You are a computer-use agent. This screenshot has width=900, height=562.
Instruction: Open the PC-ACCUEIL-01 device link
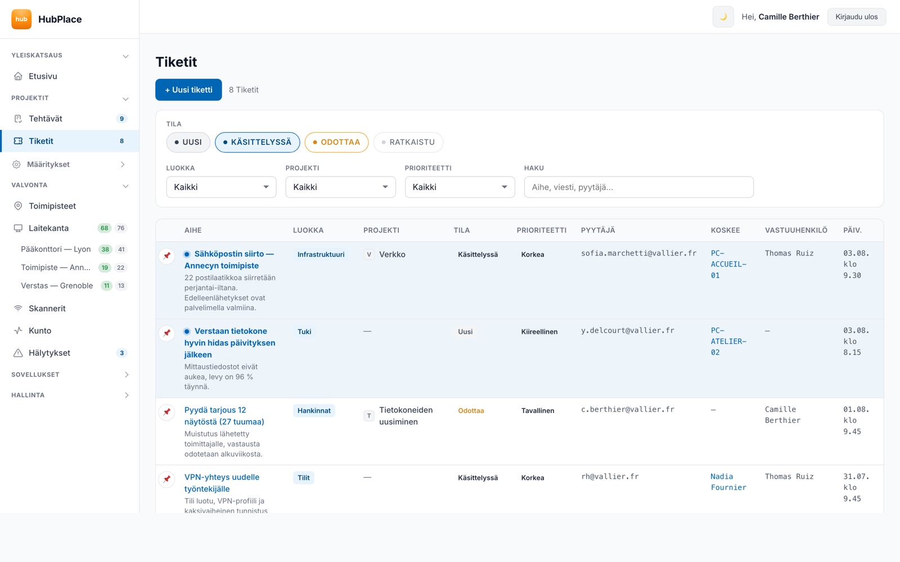pyautogui.click(x=728, y=264)
